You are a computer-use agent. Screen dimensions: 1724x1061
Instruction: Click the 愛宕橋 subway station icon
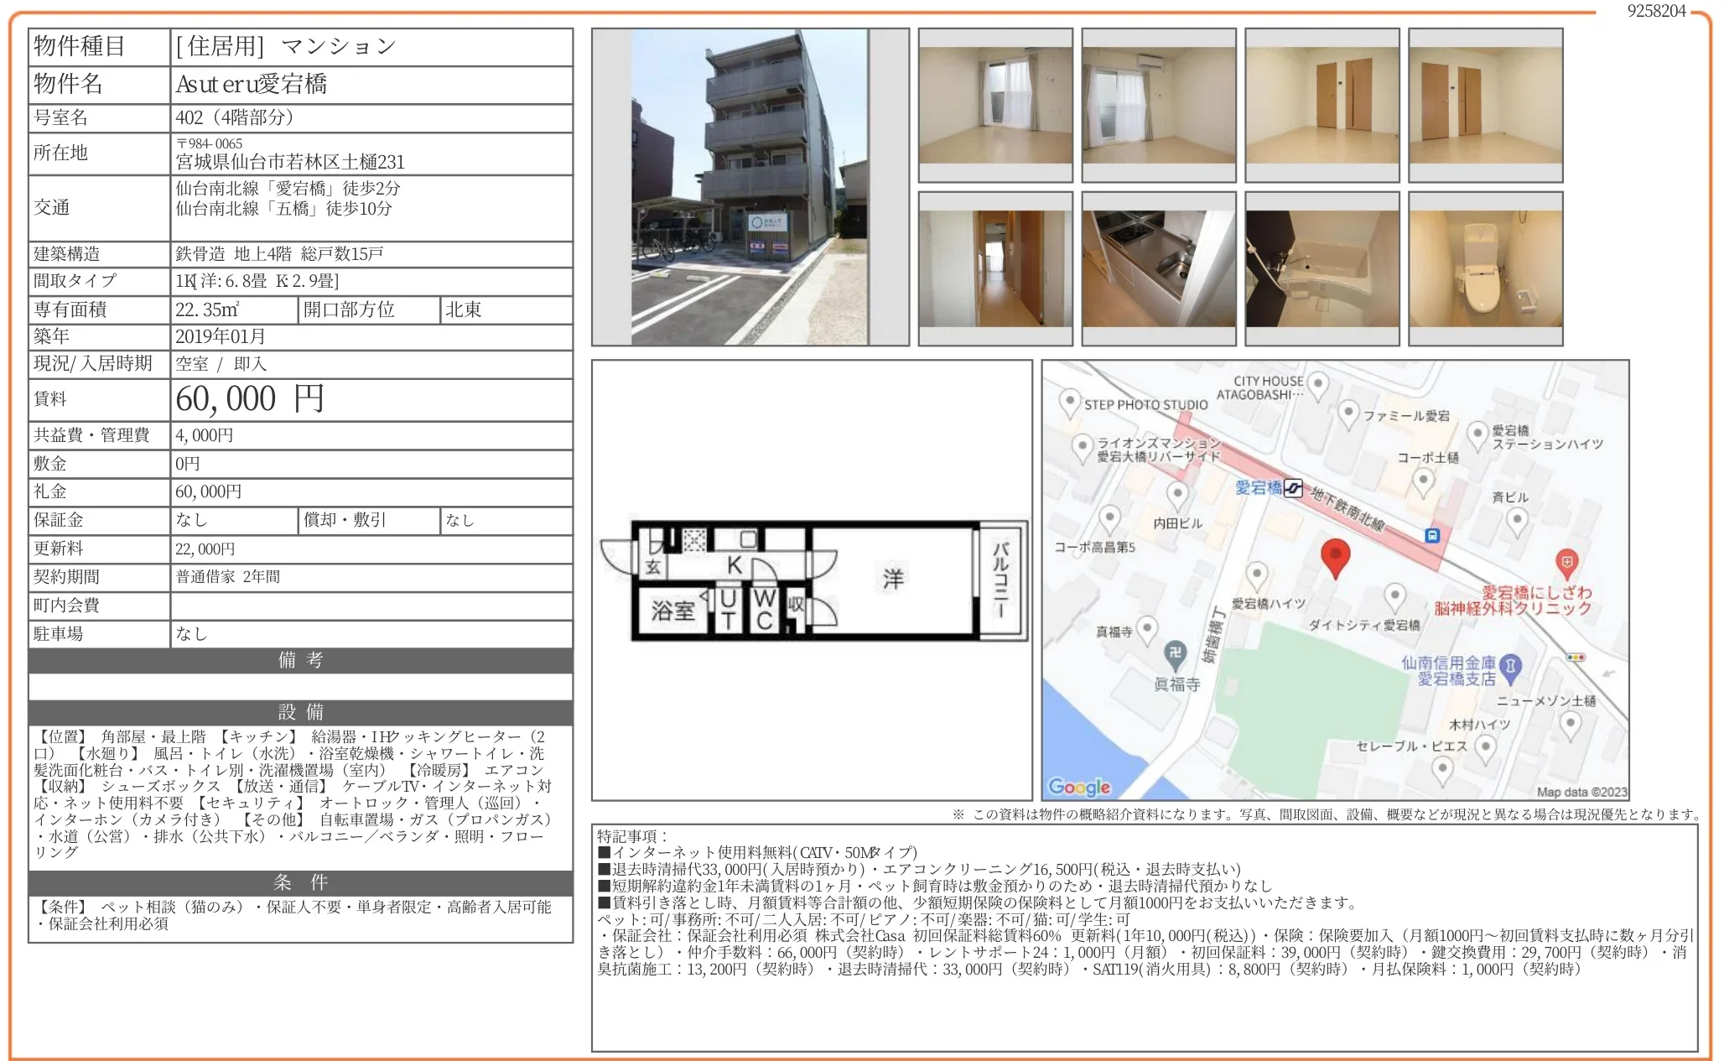pos(1294,488)
